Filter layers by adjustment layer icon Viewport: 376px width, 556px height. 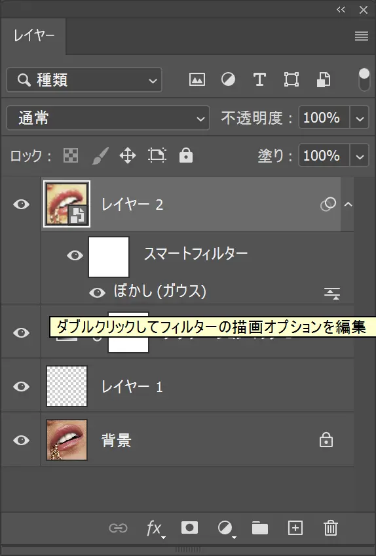228,79
